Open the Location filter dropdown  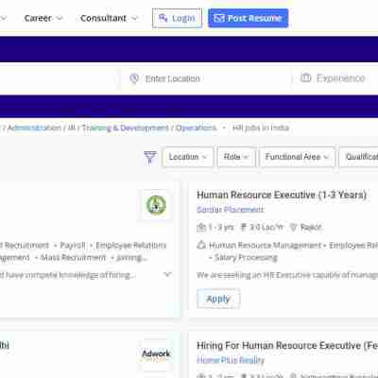pyautogui.click(x=188, y=157)
